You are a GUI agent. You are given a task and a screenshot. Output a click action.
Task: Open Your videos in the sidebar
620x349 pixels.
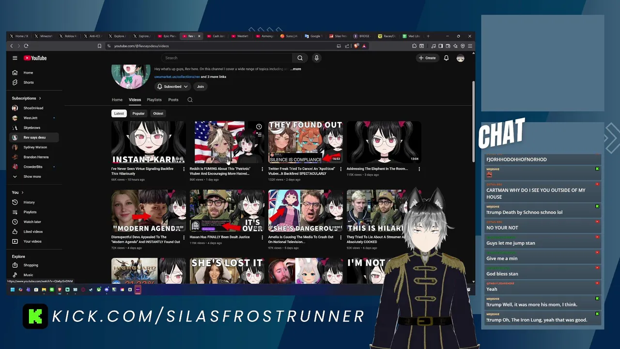35,241
